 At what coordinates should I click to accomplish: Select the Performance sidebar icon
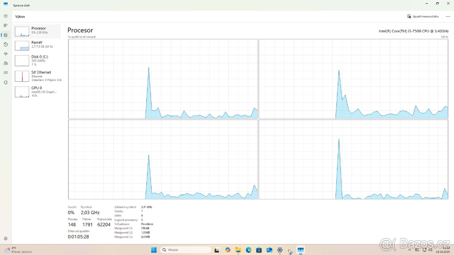coord(5,35)
